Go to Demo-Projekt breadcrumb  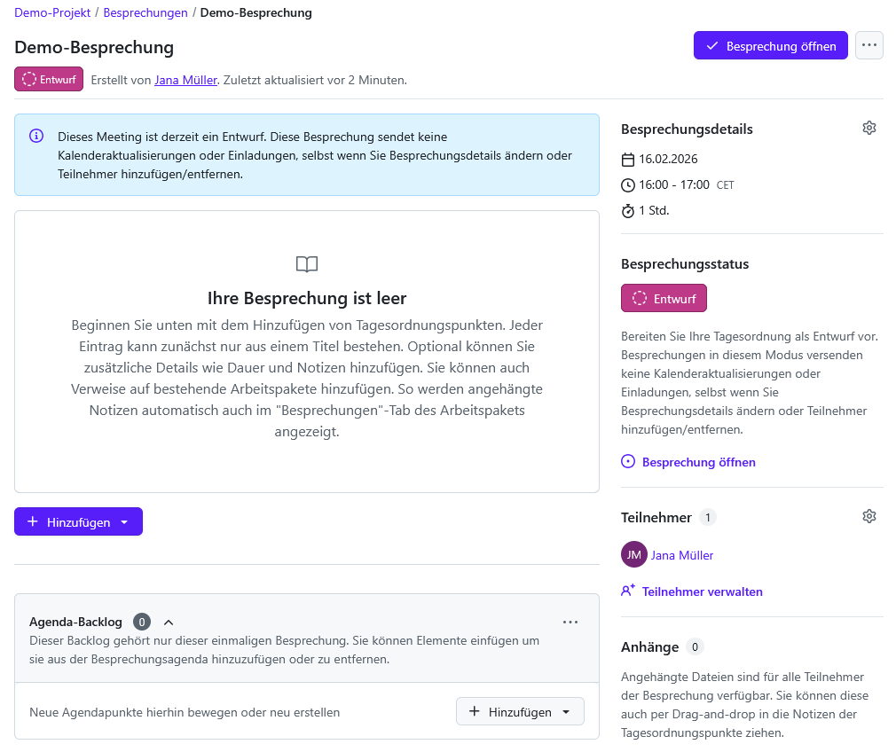(x=52, y=13)
